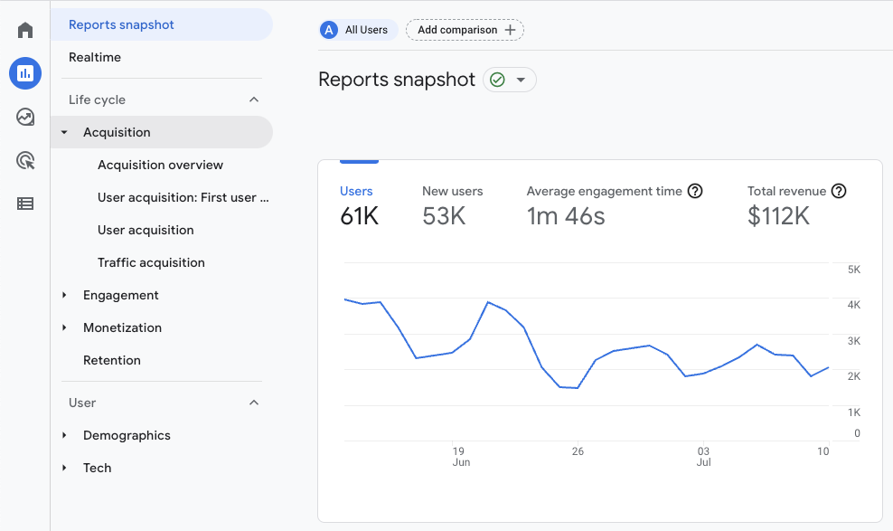Image resolution: width=893 pixels, height=531 pixels.
Task: Click the Add comparison button
Action: (x=465, y=30)
